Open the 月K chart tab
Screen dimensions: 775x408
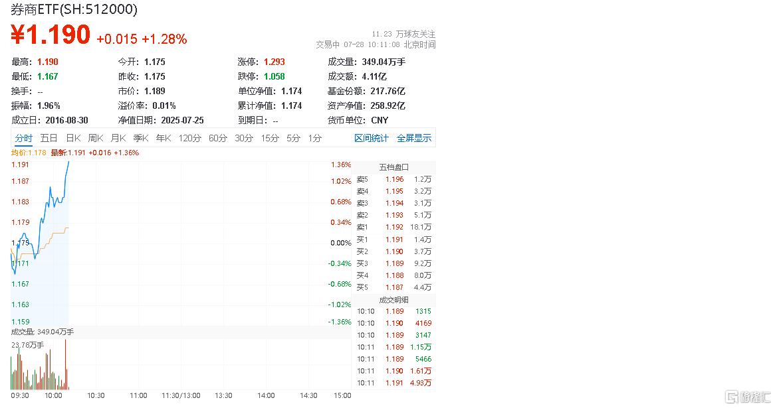click(x=118, y=138)
